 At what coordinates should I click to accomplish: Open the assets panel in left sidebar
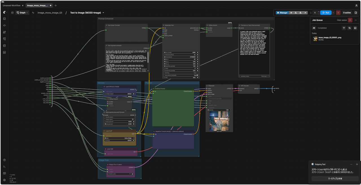(x=5, y=19)
